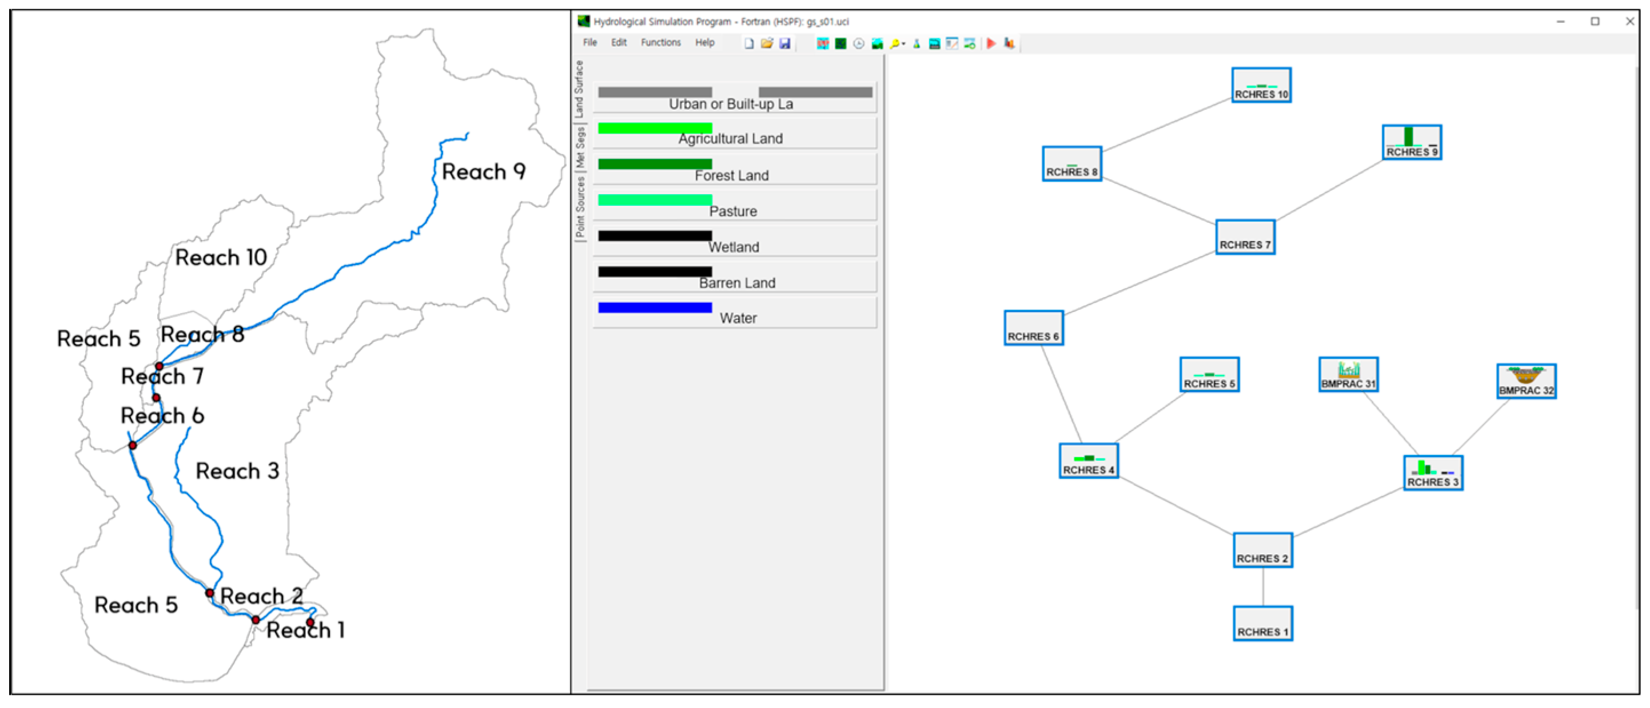This screenshot has width=1650, height=708.
Task: Open the simulation time clock icon
Action: pyautogui.click(x=859, y=43)
